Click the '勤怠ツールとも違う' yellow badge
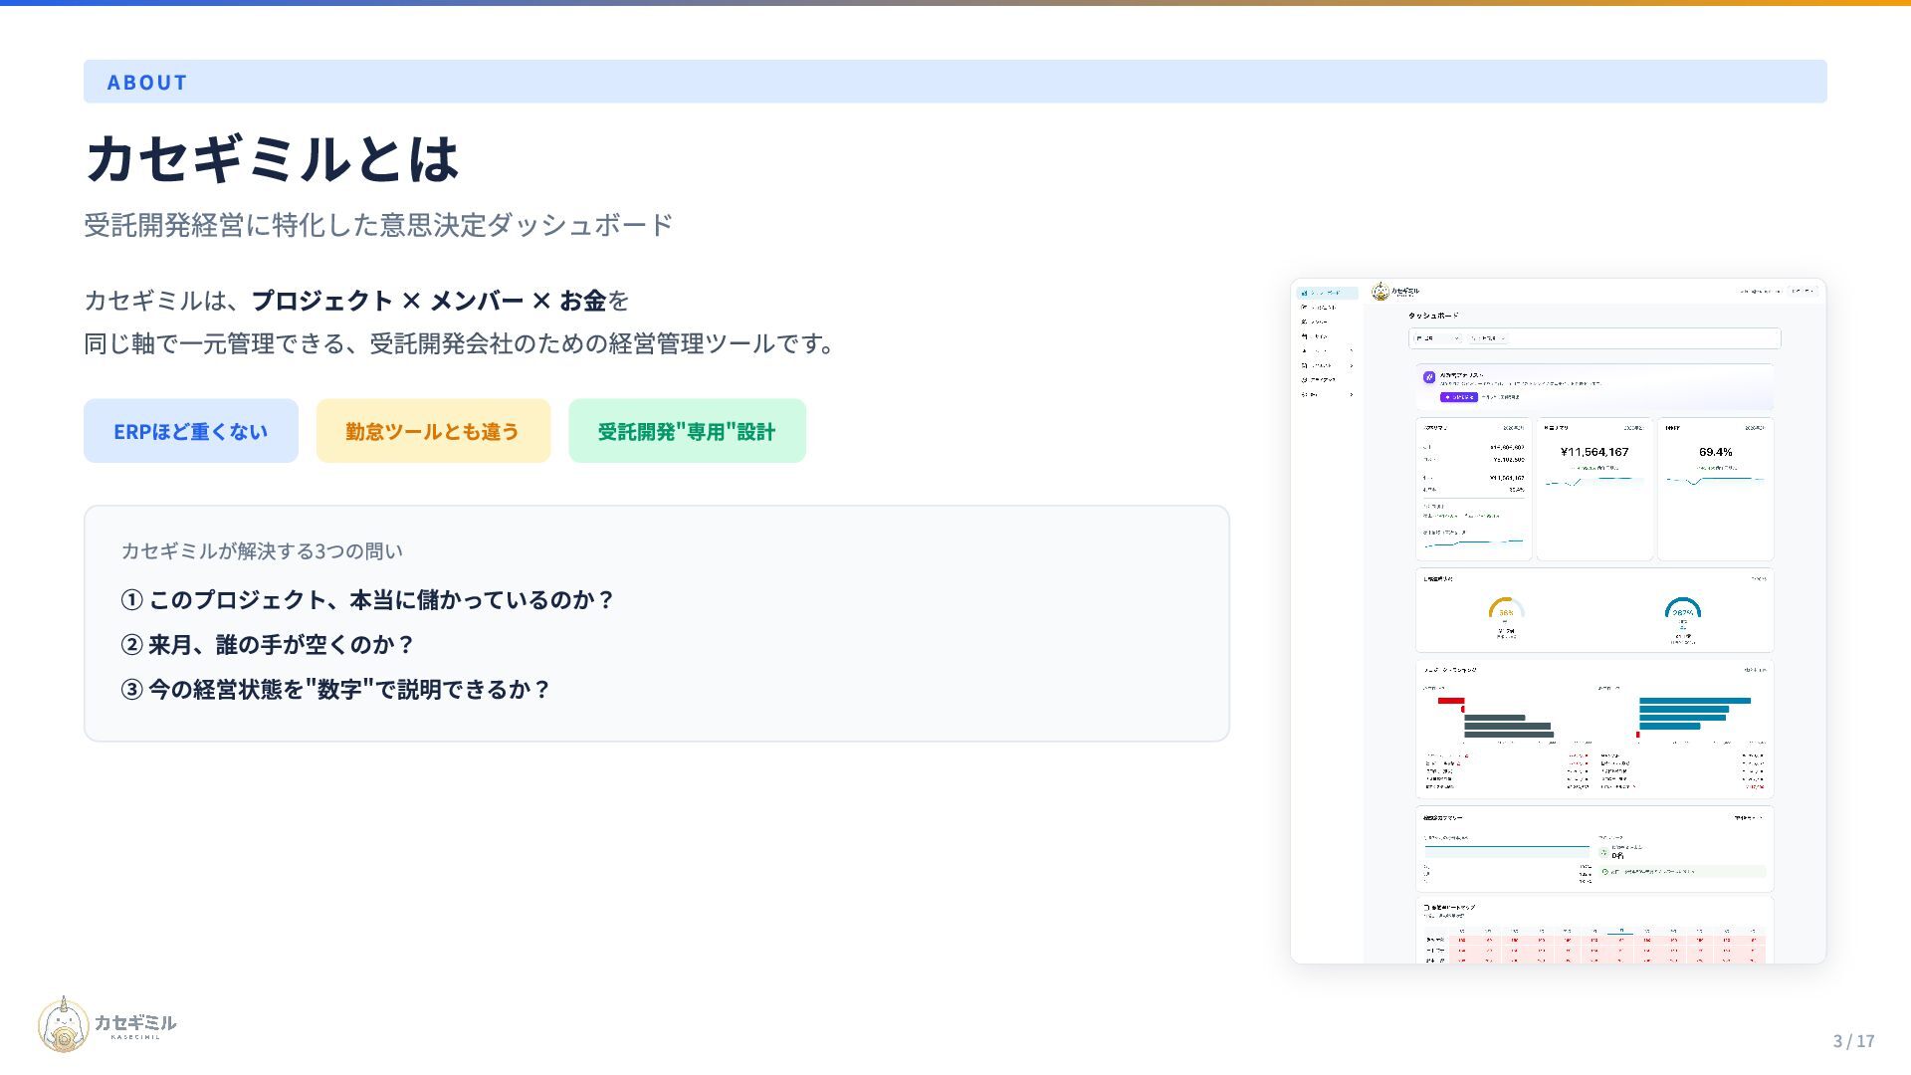This screenshot has width=1911, height=1075. point(433,431)
